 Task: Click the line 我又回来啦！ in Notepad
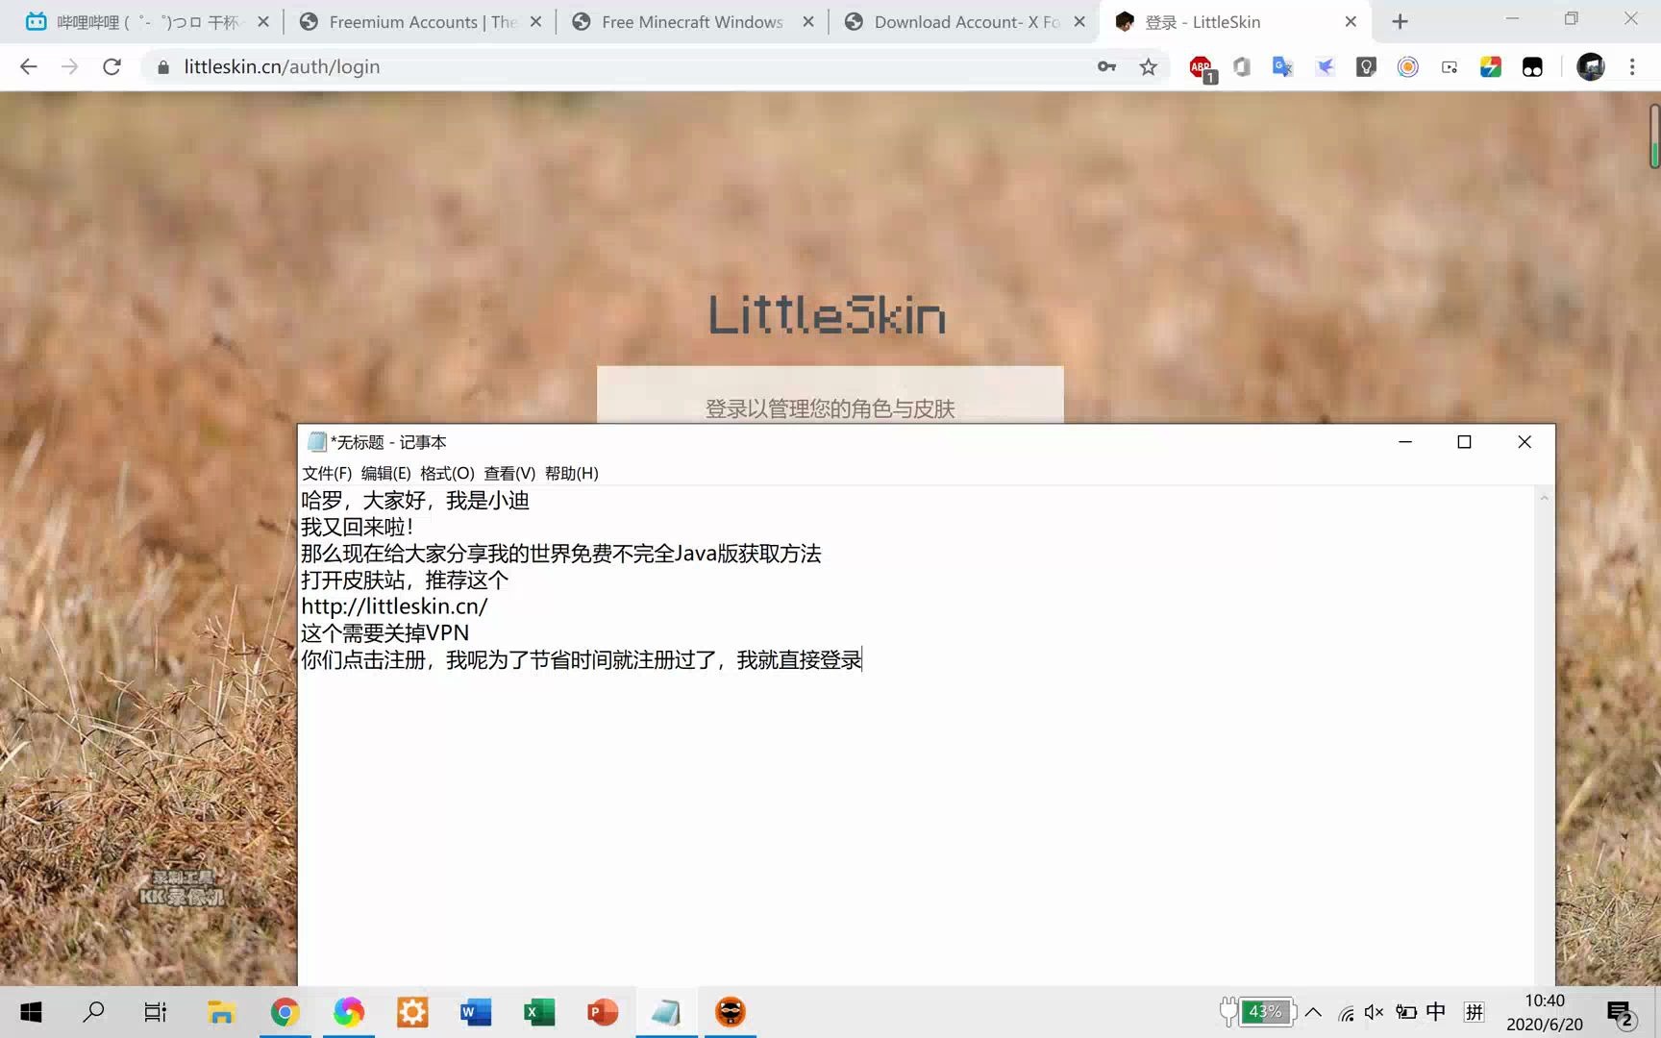pyautogui.click(x=358, y=527)
